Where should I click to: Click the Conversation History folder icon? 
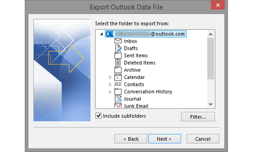point(118,91)
